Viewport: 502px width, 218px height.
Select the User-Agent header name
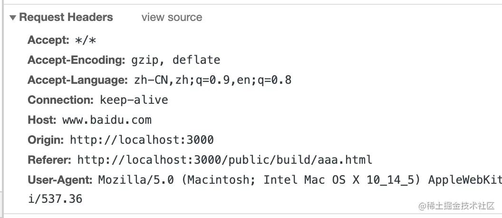(x=60, y=180)
